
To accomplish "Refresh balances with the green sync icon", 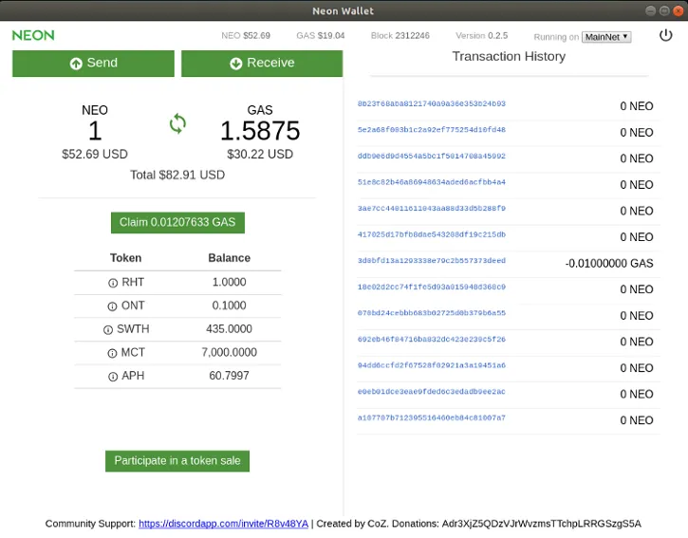I will click(177, 123).
